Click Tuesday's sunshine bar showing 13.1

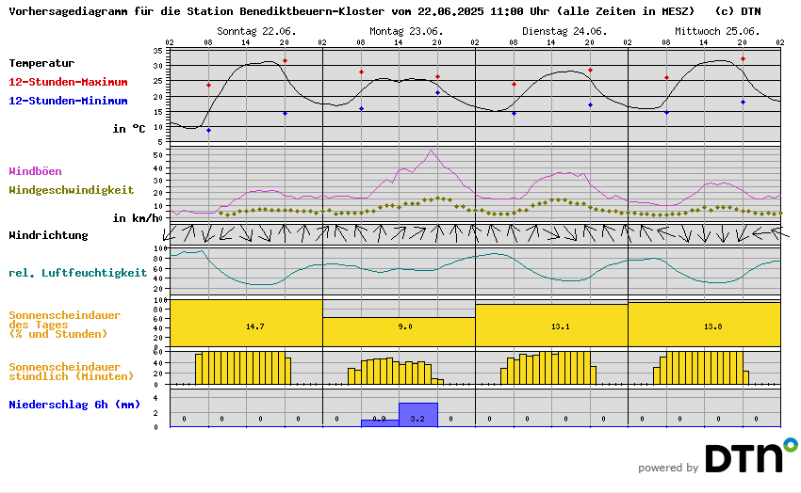point(551,326)
